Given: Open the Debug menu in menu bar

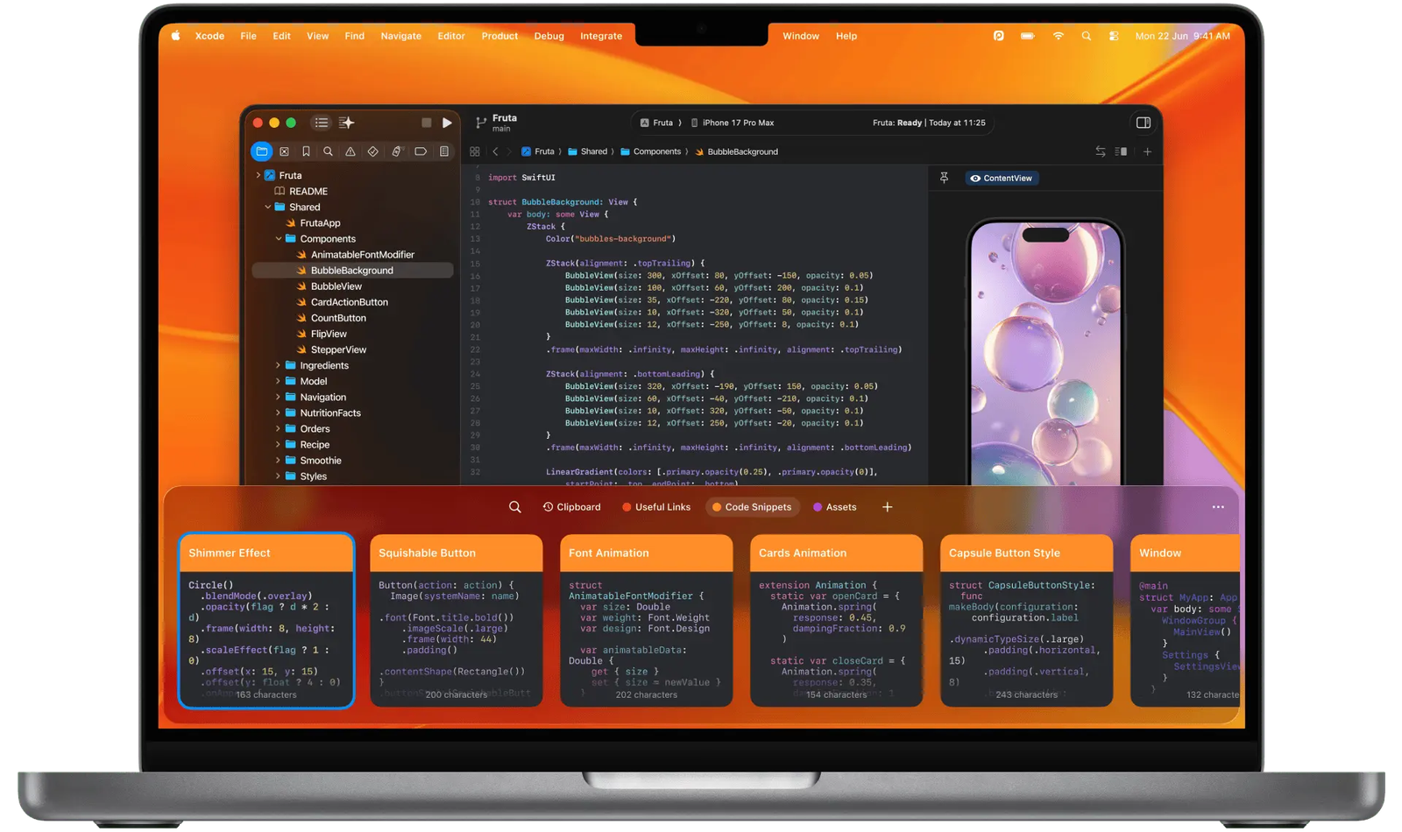Looking at the screenshot, I should (x=549, y=36).
